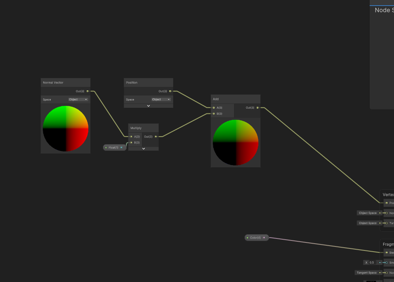
Task: Click the Tangent Space label
Action: tap(367, 273)
